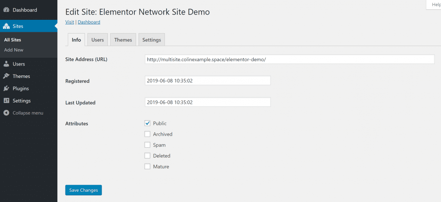The height and width of the screenshot is (202, 441).
Task: Mark site as Spam checkbox
Action: click(147, 145)
